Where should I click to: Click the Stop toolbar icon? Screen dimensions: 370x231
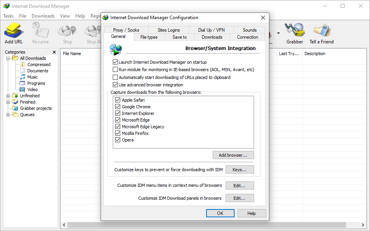(67, 31)
